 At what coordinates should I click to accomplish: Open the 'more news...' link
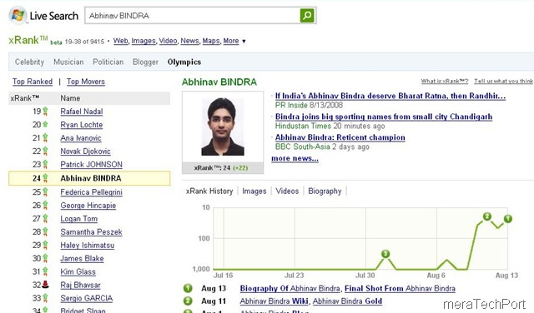[295, 158]
